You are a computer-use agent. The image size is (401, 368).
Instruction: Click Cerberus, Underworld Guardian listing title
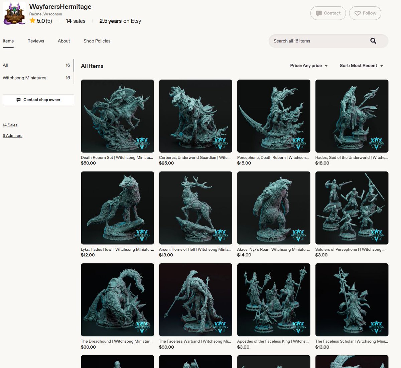coord(195,157)
